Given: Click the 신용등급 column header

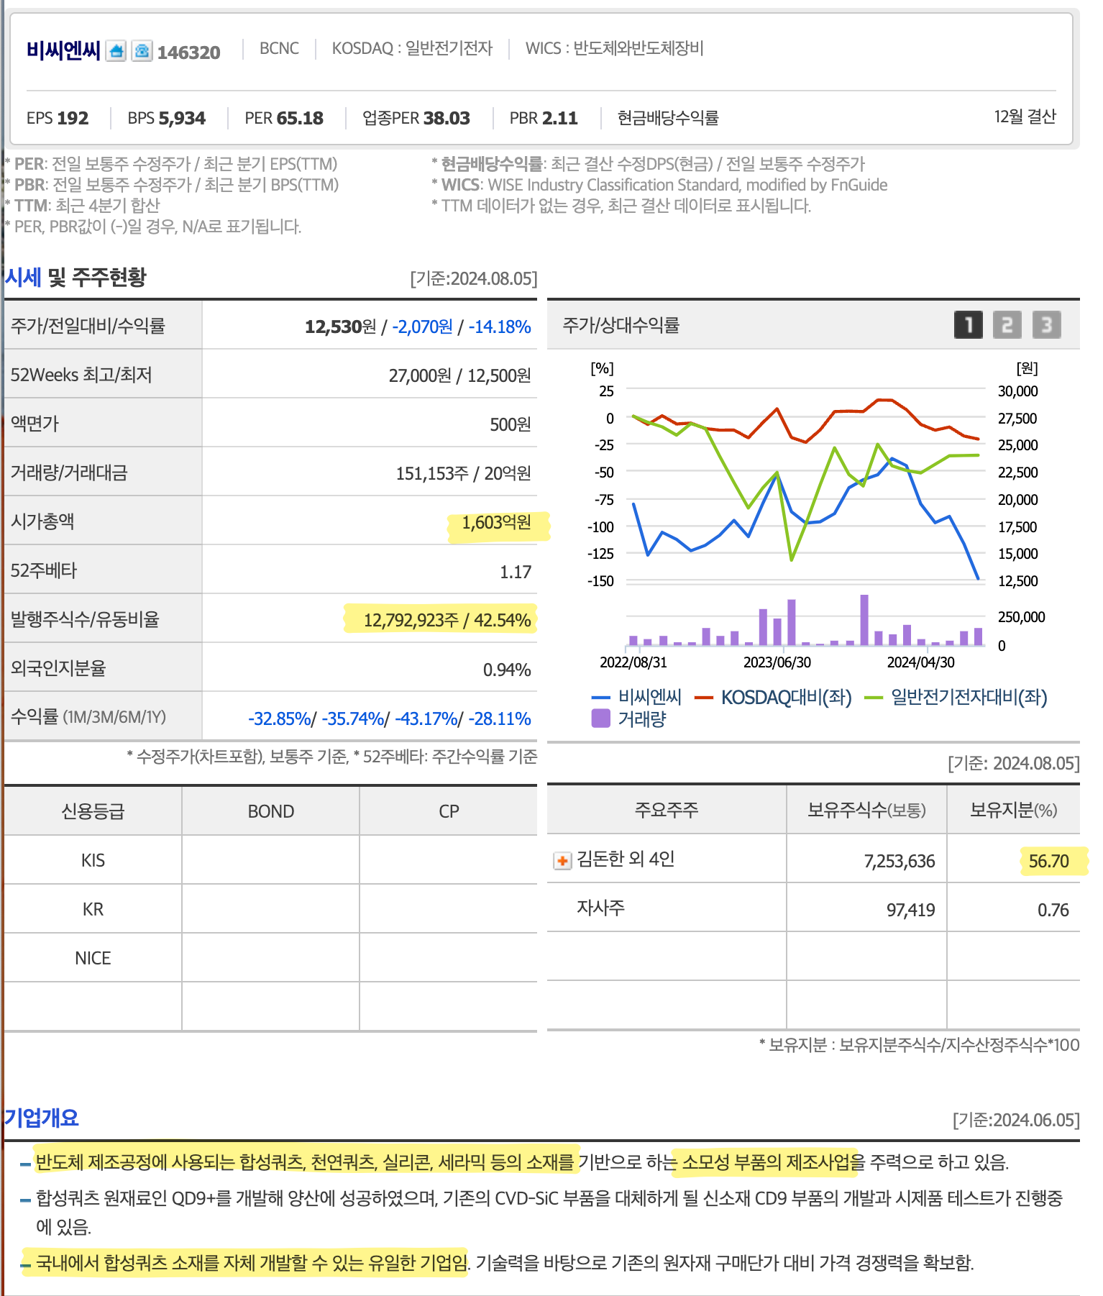Looking at the screenshot, I should (93, 811).
